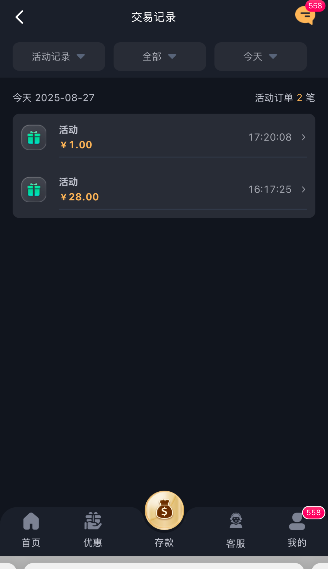328x569 pixels.
Task: Open details chevron for 16:17:25 record
Action: [x=304, y=189]
